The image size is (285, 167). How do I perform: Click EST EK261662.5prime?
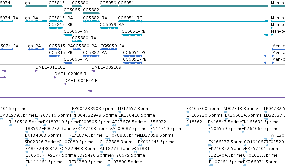[x=260, y=129]
